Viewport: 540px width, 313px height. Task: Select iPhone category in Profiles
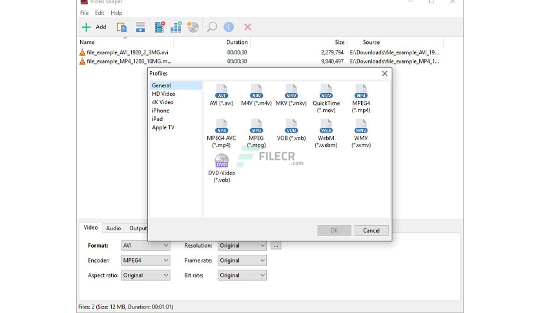[160, 111]
